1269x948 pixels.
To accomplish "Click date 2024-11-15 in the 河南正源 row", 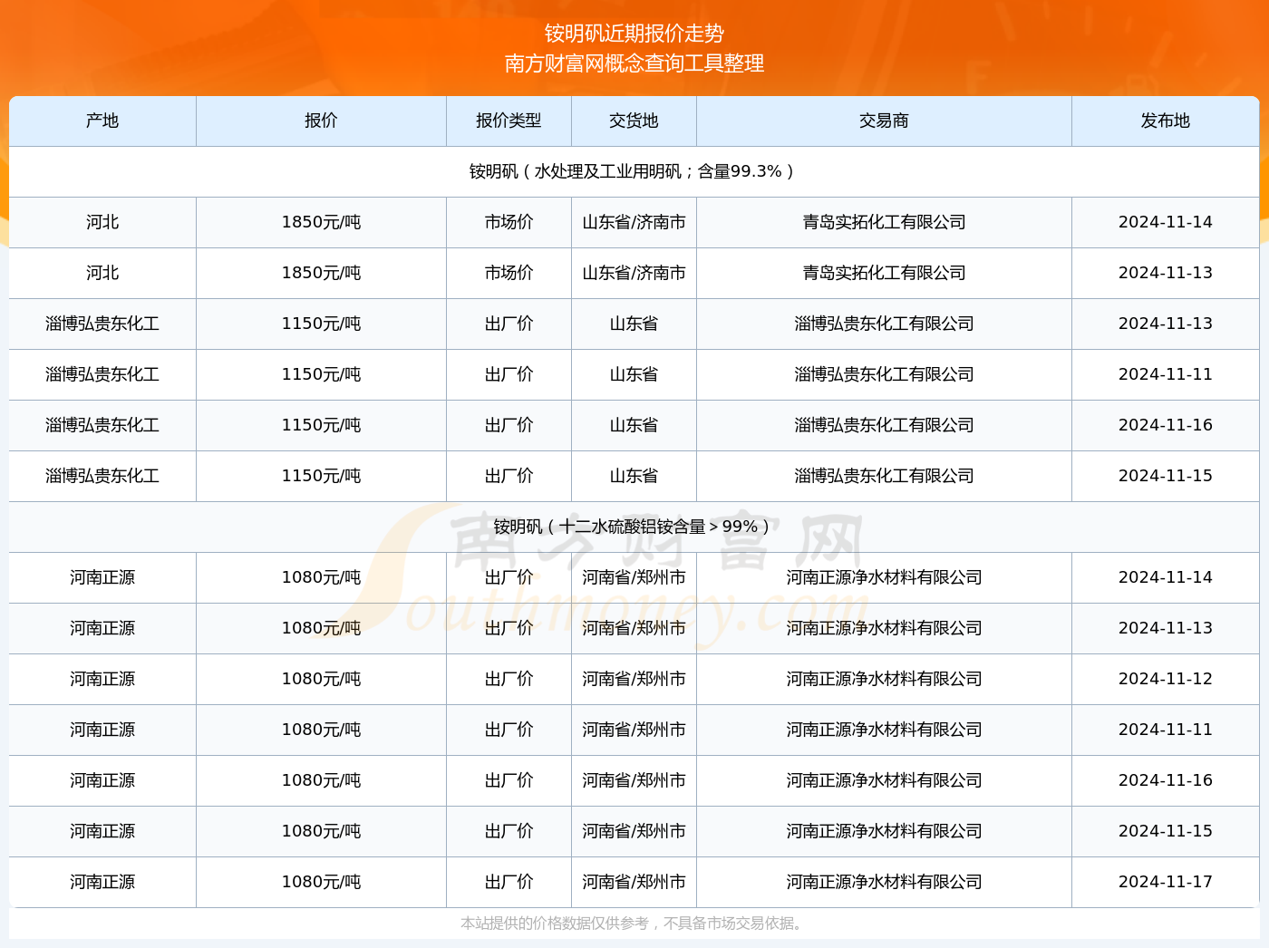I will point(1166,831).
